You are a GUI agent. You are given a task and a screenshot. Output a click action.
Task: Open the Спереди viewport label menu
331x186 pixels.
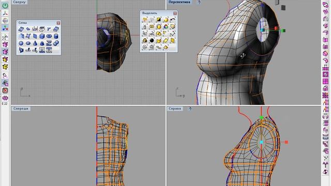coord(21,109)
